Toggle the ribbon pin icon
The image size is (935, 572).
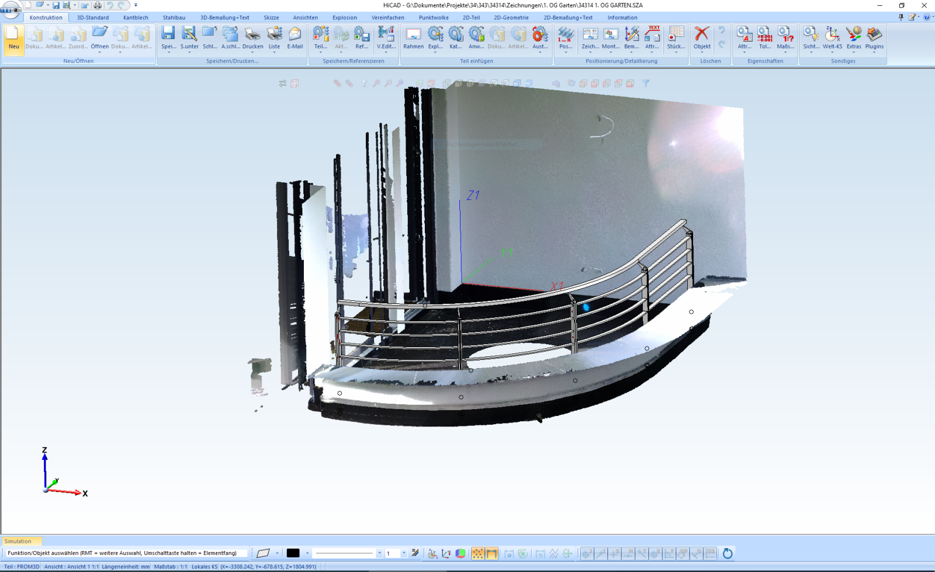pyautogui.click(x=901, y=18)
